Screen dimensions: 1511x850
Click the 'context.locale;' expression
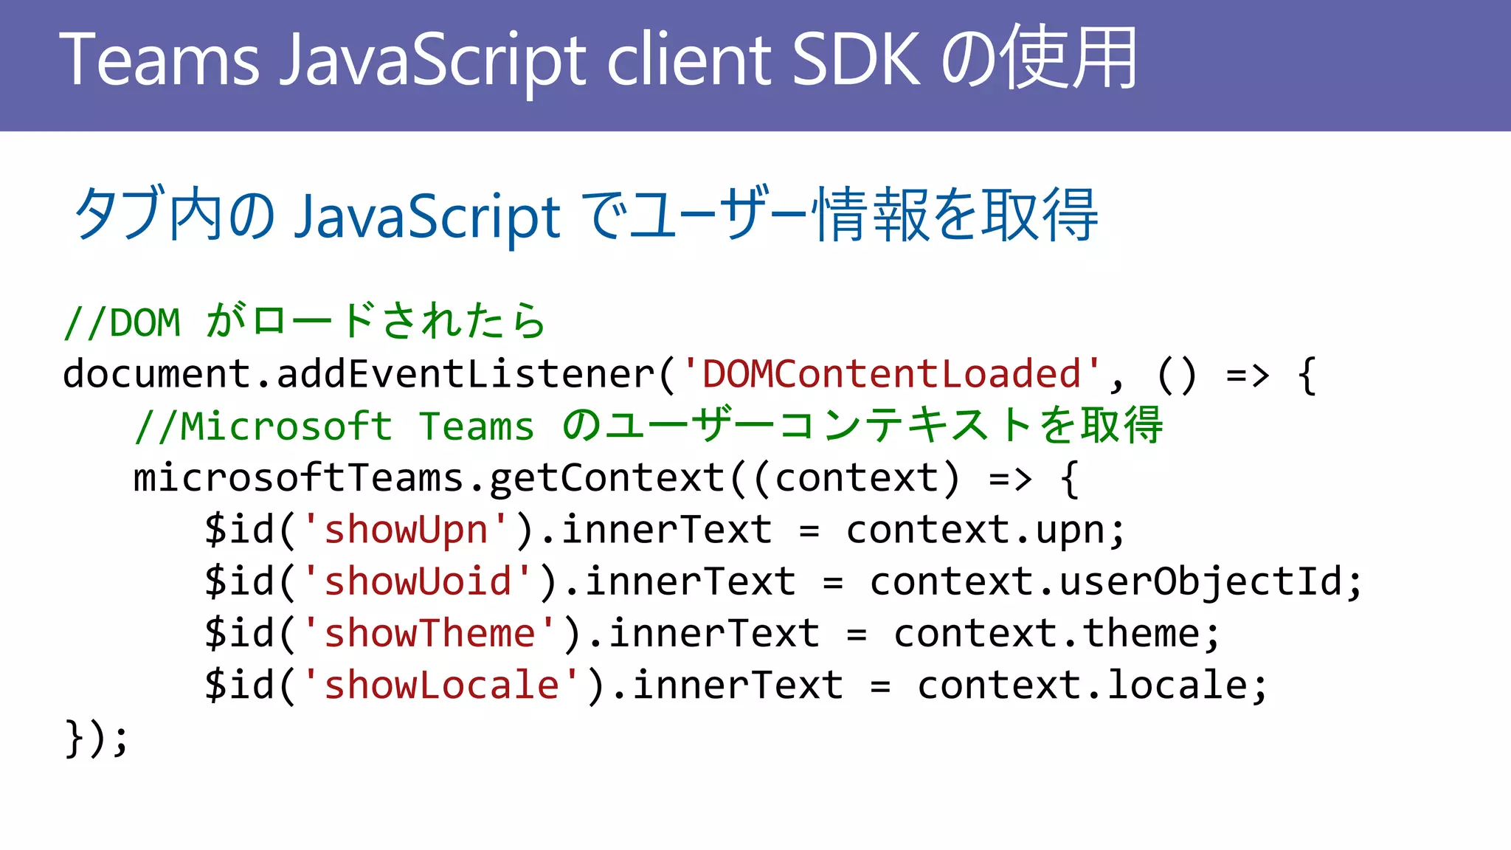(1093, 685)
